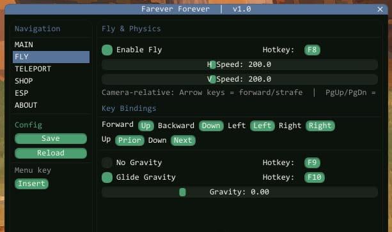Select the FLY navigation item
This screenshot has width=392, height=232.
tap(51, 57)
